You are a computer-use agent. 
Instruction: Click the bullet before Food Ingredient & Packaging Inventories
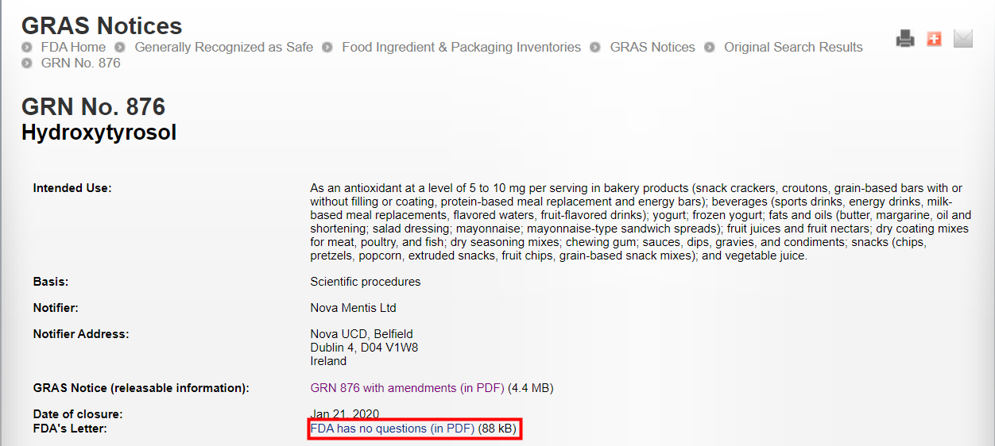[328, 48]
